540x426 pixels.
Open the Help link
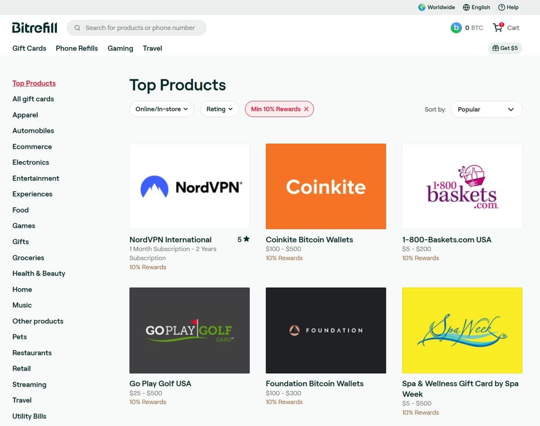tap(508, 7)
